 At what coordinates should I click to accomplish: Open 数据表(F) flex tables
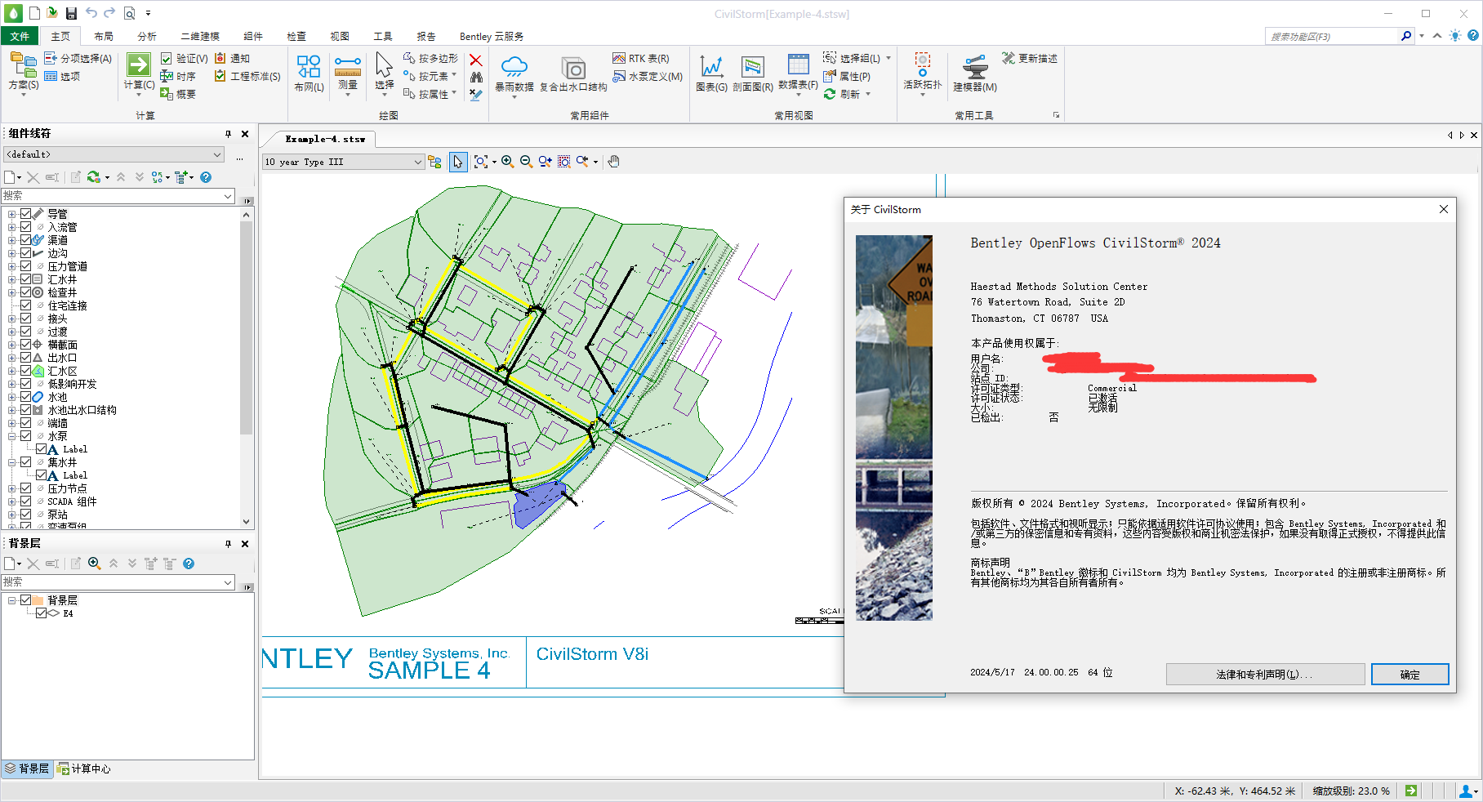798,74
